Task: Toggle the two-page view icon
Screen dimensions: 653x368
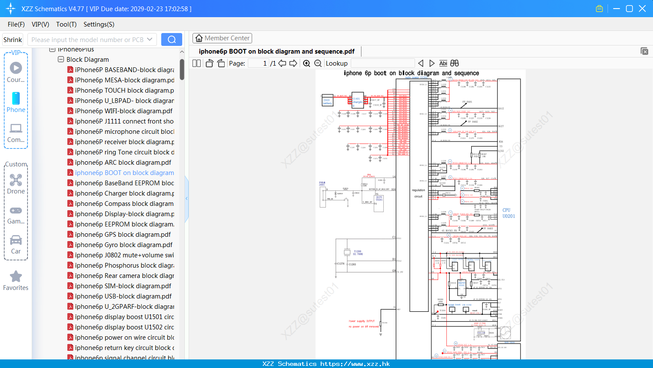Action: (196, 63)
